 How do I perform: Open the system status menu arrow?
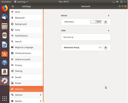125,2
